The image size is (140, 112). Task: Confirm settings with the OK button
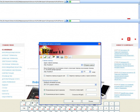pos(72,101)
